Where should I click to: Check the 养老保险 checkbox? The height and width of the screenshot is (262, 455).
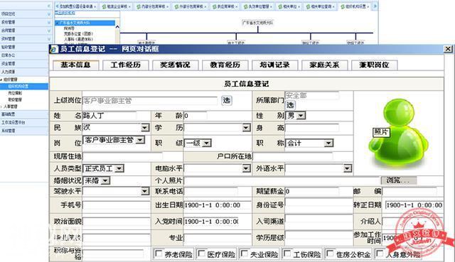(x=159, y=253)
